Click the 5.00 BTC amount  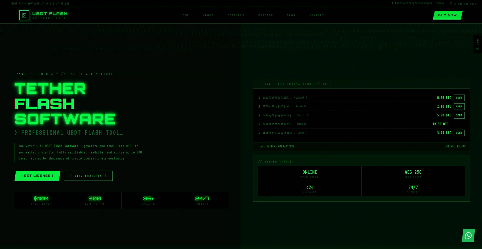click(x=444, y=115)
